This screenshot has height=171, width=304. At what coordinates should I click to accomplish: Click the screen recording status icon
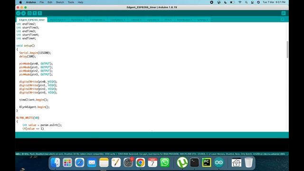coord(211,2)
